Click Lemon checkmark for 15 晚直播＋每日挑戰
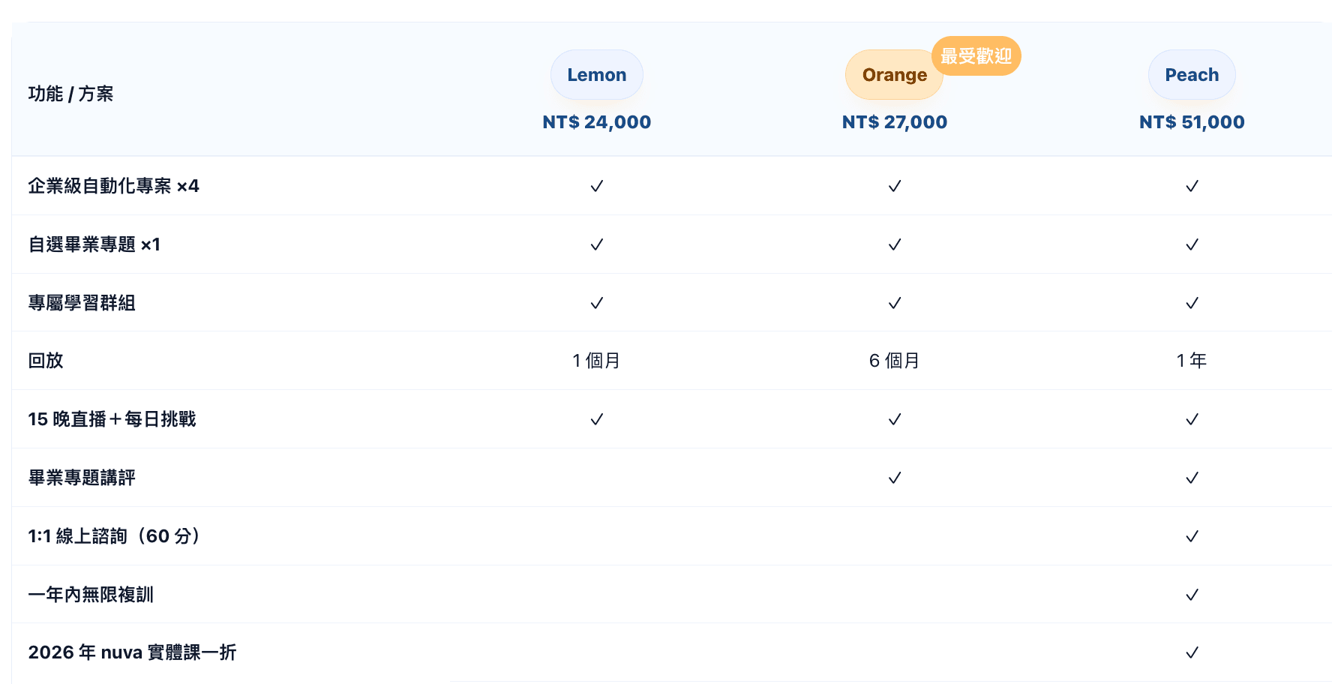Image resolution: width=1332 pixels, height=684 pixels. [596, 419]
